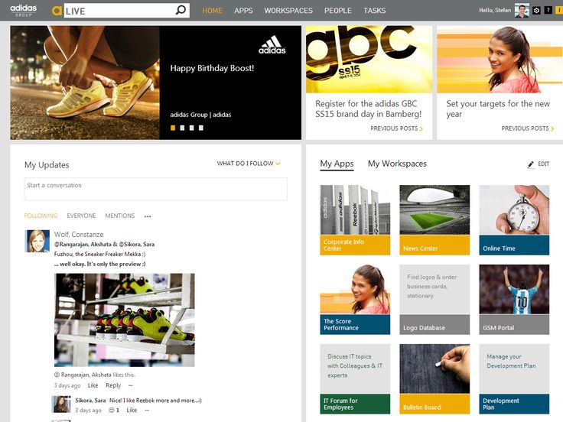This screenshot has height=422, width=563.
Task: Expand the WHAT DO I FOLLOW dropdown
Action: (249, 164)
